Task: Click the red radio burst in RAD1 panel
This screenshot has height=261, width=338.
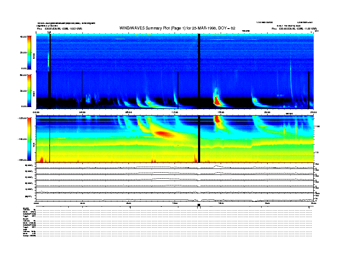Action: 217,101
